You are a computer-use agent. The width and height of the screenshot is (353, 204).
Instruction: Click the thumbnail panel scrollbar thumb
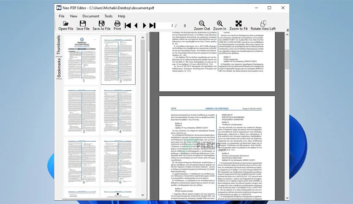pyautogui.click(x=143, y=101)
